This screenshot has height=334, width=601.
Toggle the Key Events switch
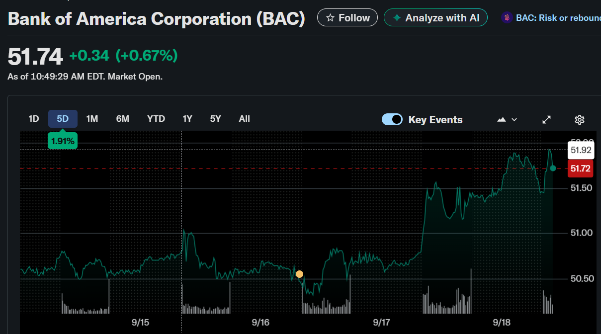click(x=392, y=119)
